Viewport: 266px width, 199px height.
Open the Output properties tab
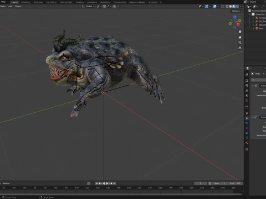[x=247, y=86]
